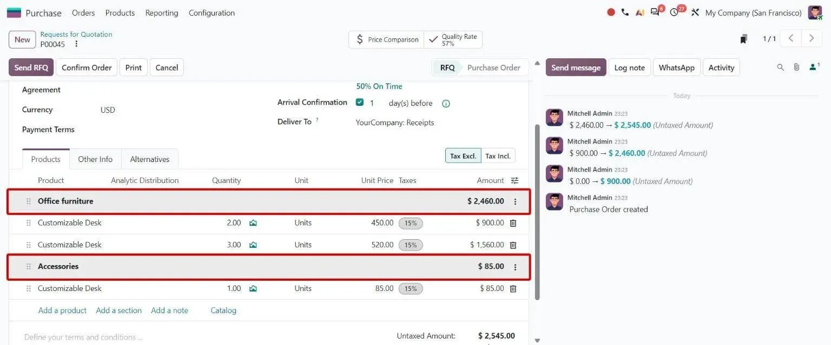Click the red recording indicator in the top bar
The width and height of the screenshot is (831, 345).
[611, 12]
